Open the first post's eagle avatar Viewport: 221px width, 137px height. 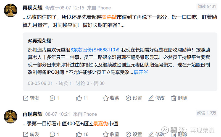pyautogui.click(x=10, y=11)
